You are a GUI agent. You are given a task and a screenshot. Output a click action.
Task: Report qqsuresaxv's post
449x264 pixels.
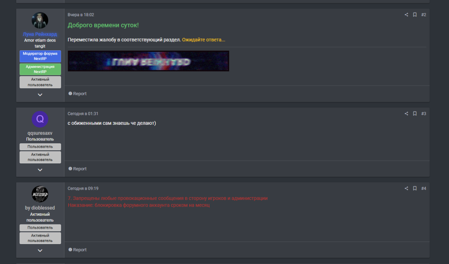[77, 169]
